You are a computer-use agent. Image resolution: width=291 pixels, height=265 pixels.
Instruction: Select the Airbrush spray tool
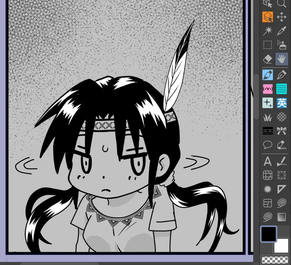pyautogui.click(x=282, y=45)
